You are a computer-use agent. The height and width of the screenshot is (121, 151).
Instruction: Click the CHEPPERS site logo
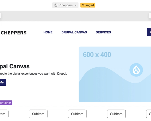coord(14,33)
